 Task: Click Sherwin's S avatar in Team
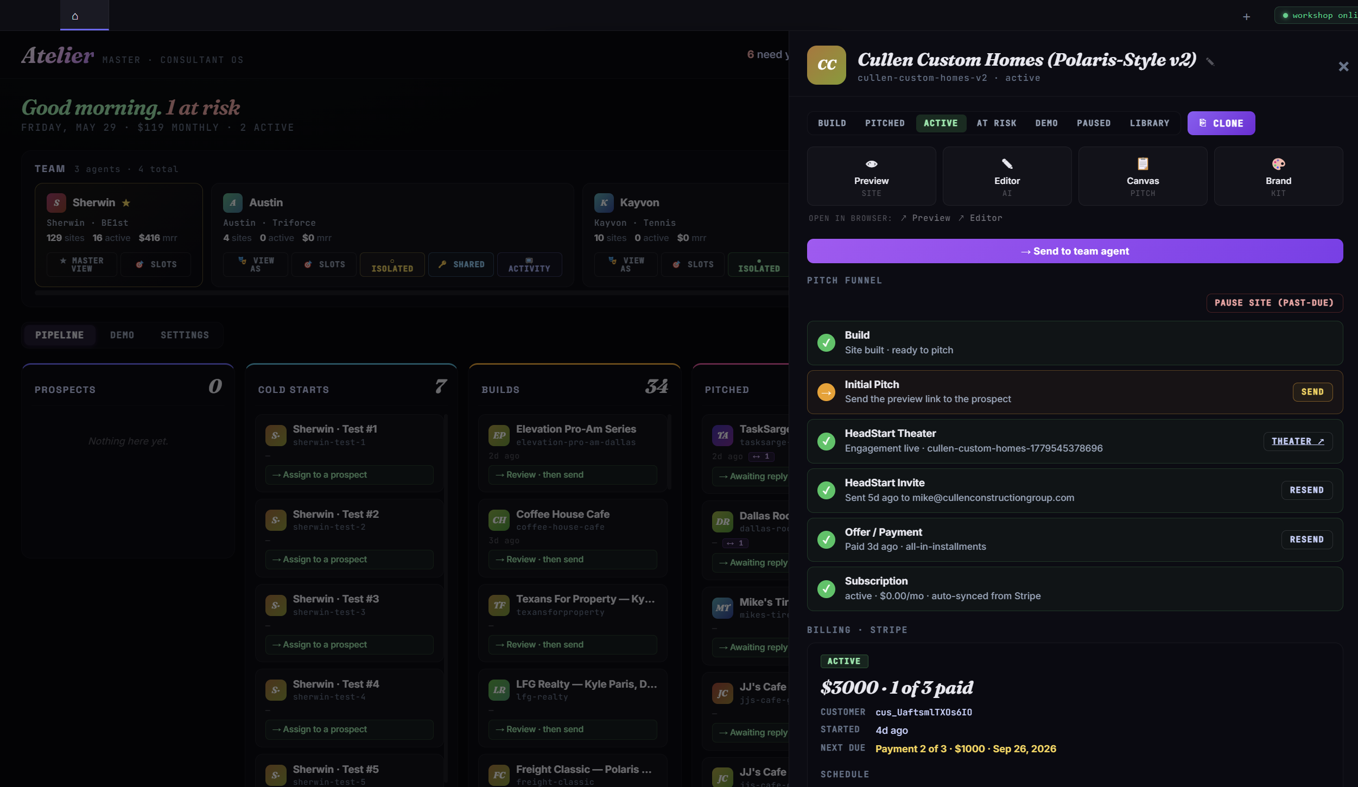pos(56,202)
